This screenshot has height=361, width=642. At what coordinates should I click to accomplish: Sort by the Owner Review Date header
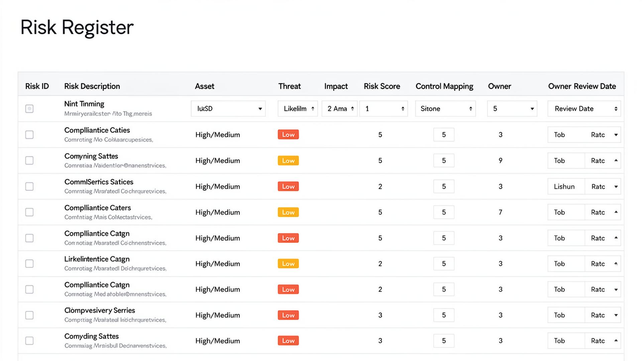pyautogui.click(x=582, y=86)
